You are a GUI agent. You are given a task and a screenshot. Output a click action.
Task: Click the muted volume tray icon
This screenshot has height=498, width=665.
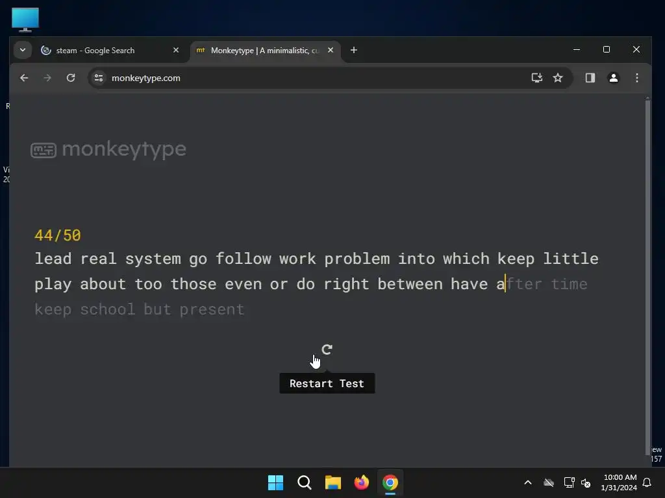pos(586,482)
